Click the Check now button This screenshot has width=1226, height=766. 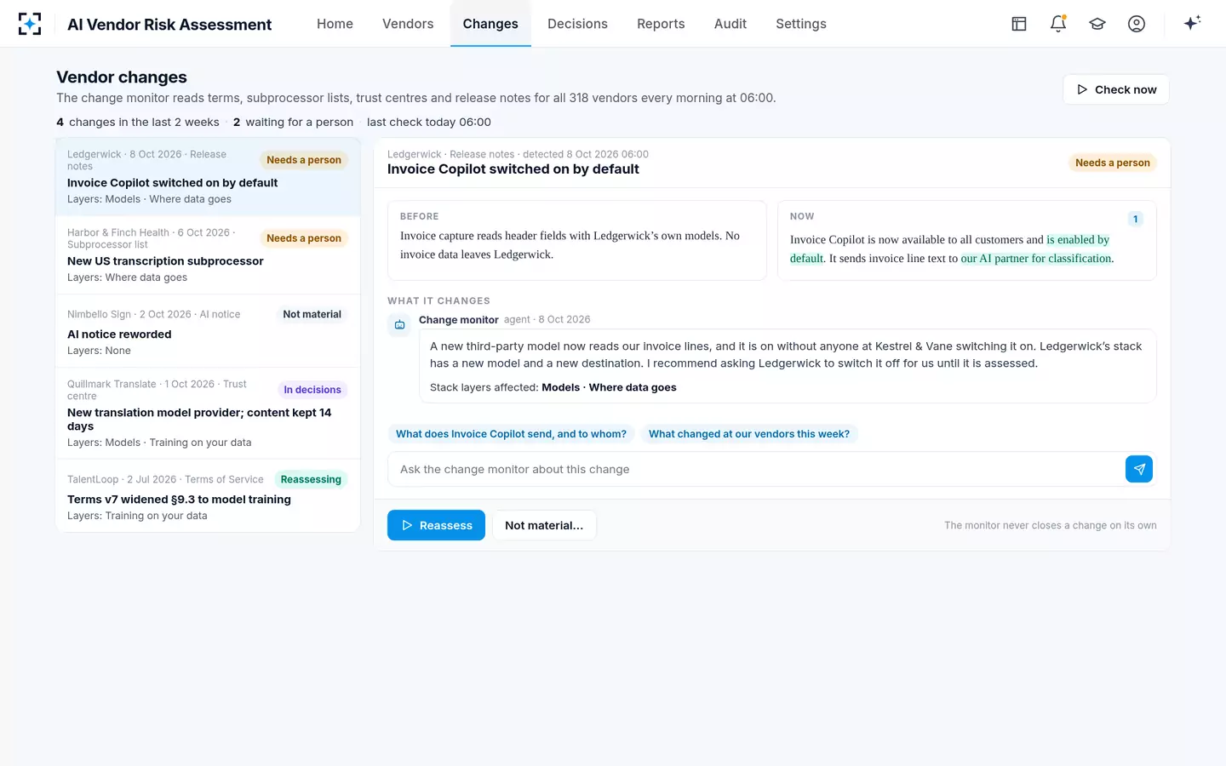[x=1116, y=89]
